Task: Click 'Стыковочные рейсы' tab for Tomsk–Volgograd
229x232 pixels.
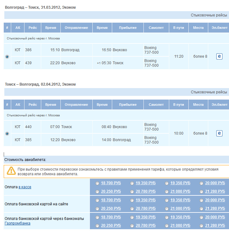Action: pyautogui.click(x=209, y=92)
